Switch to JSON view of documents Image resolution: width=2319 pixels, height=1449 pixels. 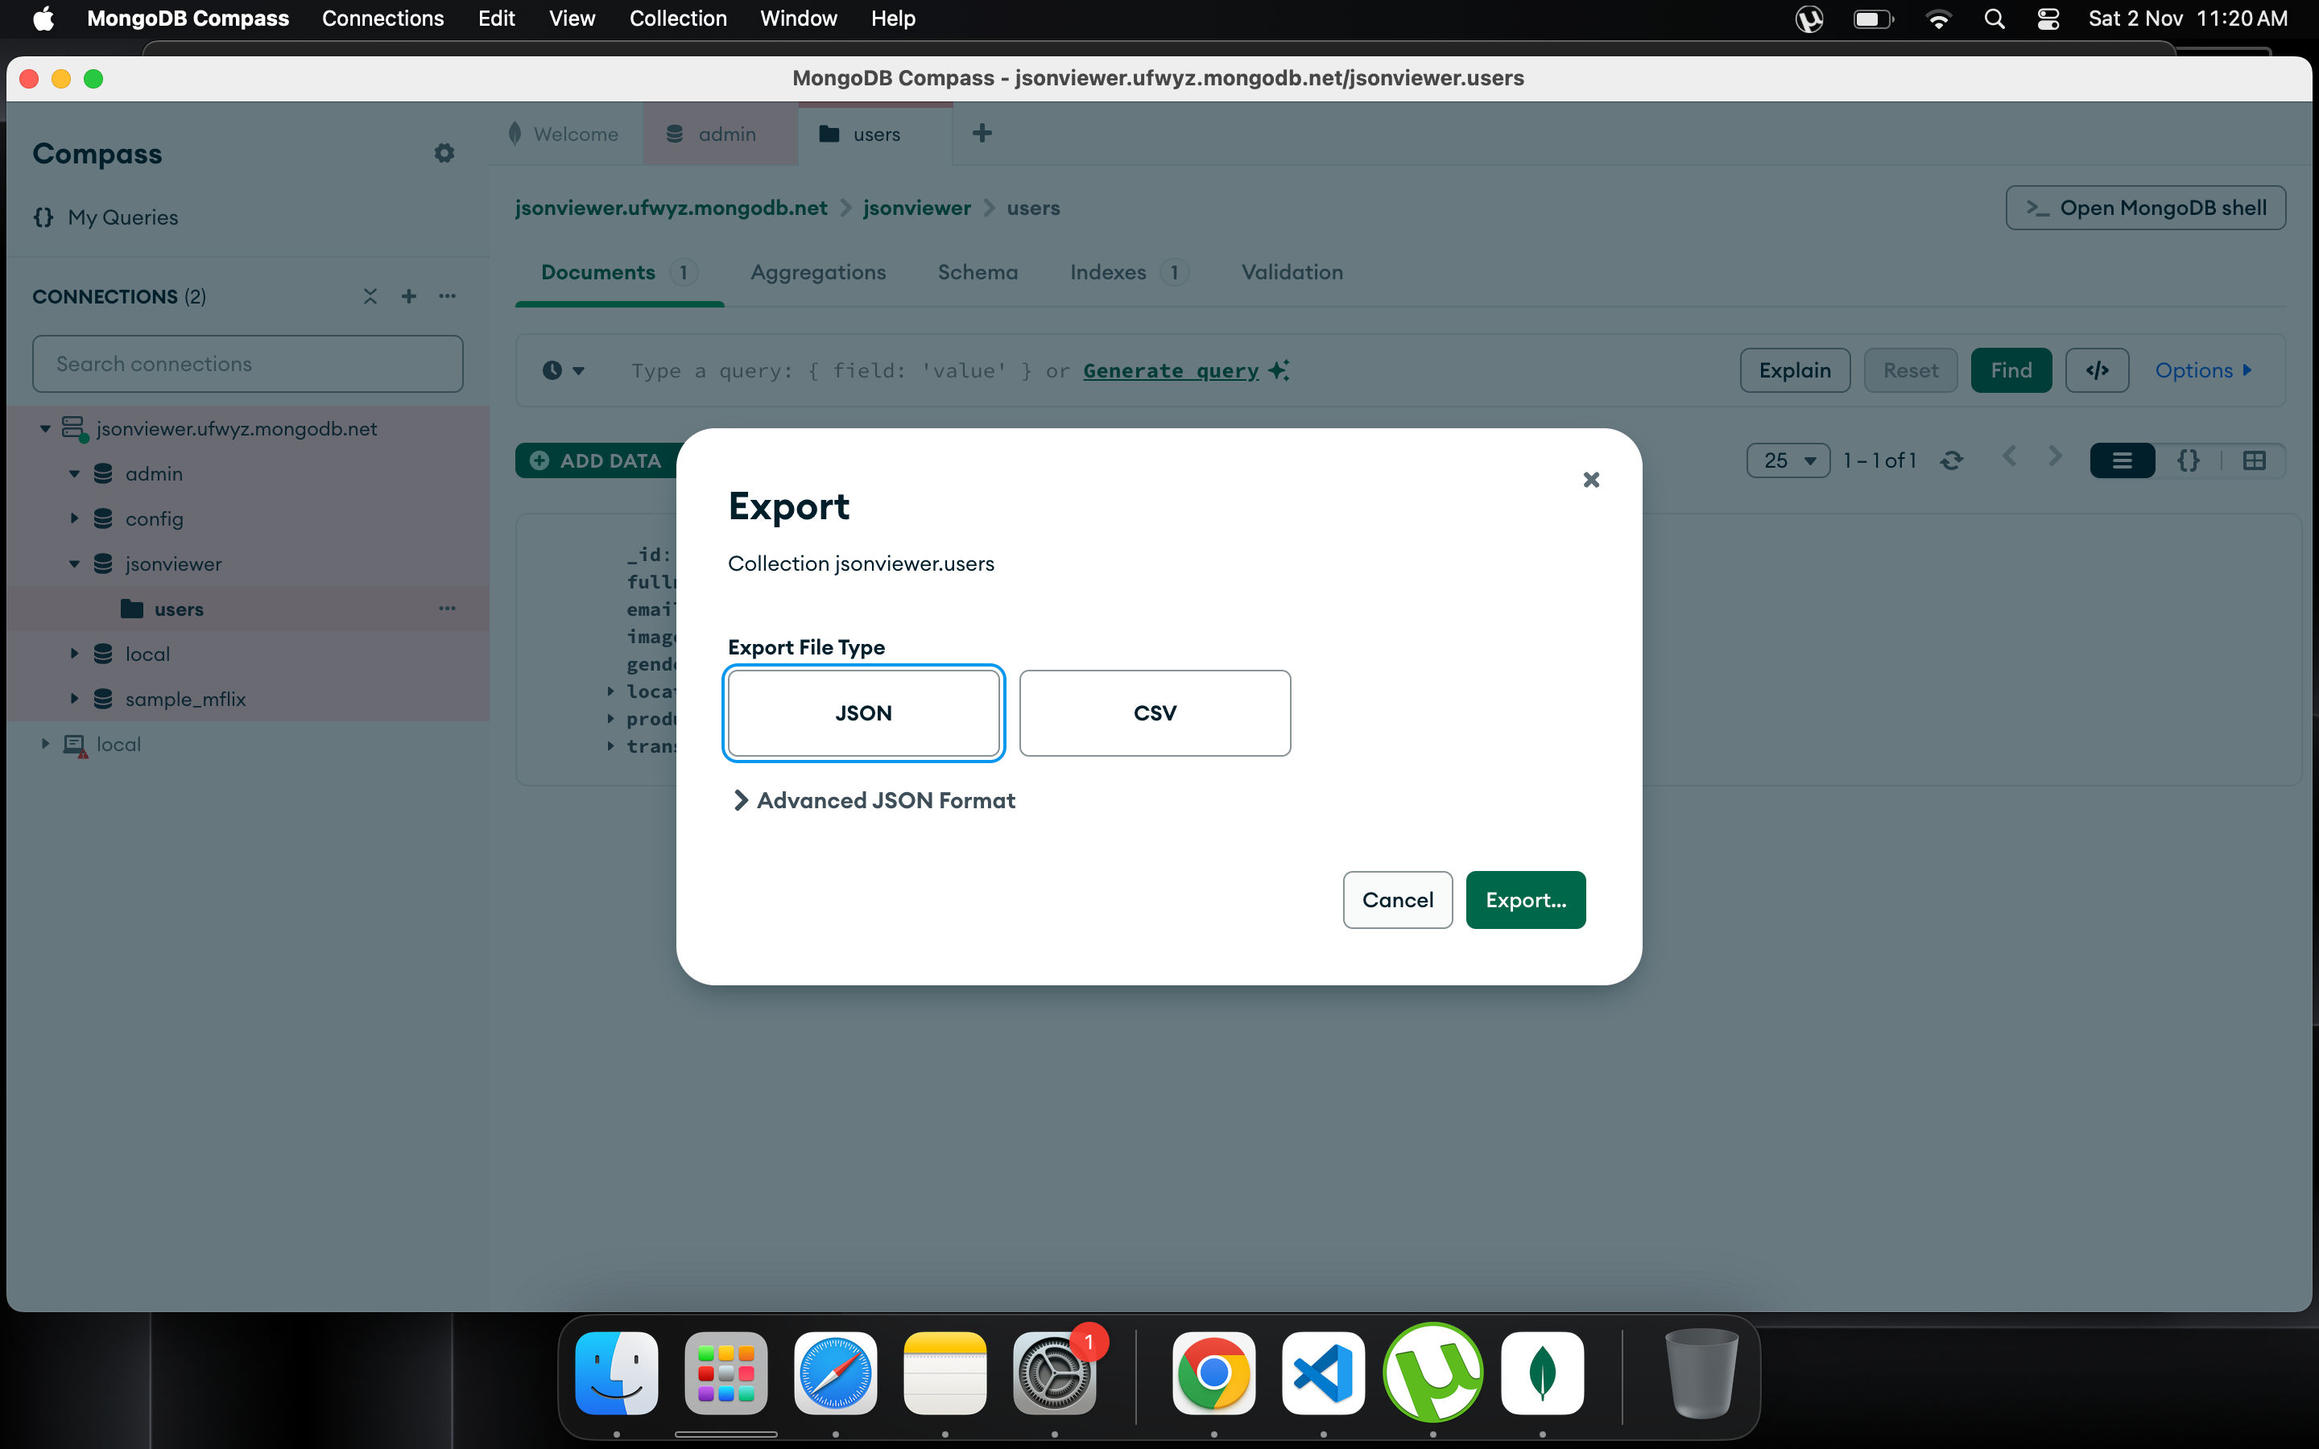(x=2188, y=461)
